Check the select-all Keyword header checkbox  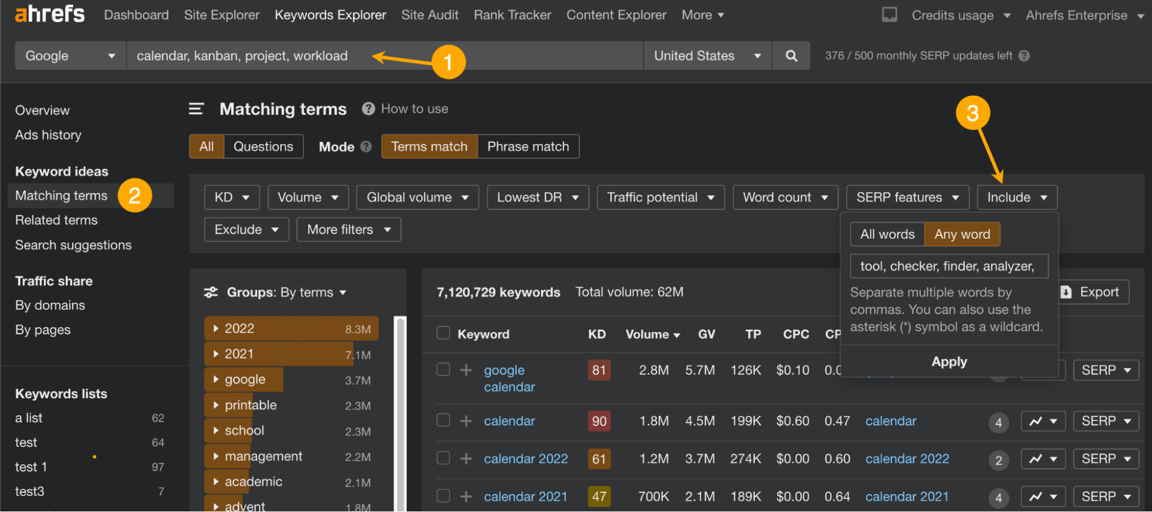click(443, 333)
